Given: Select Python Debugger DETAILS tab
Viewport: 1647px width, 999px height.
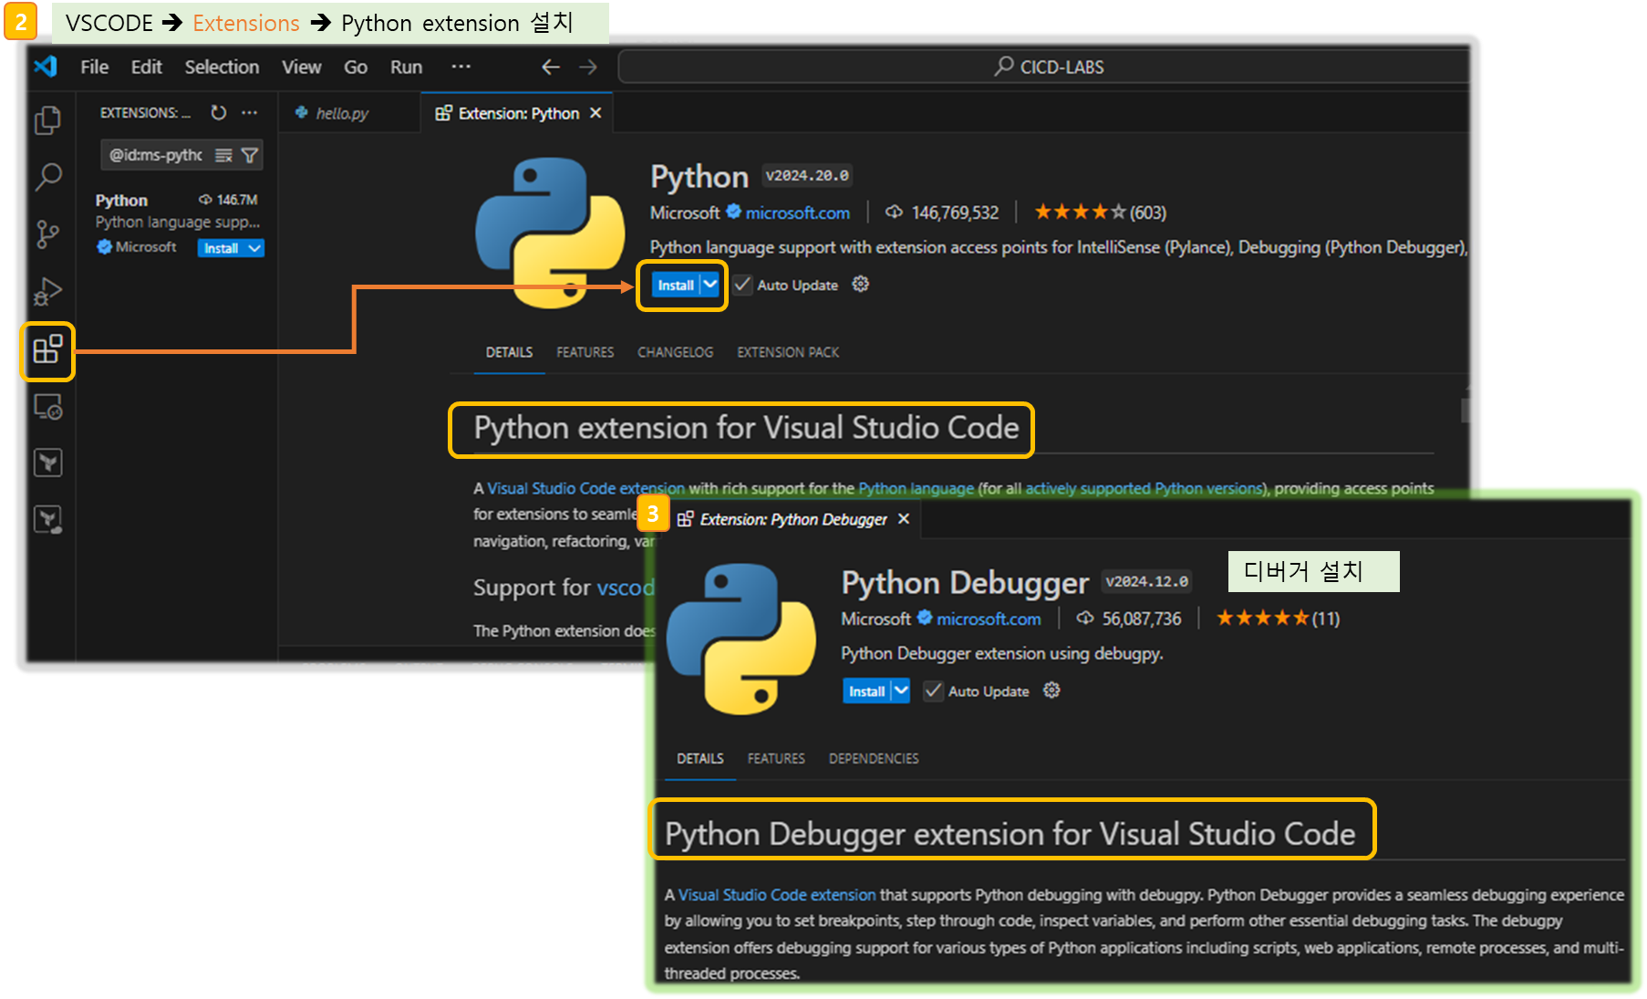Looking at the screenshot, I should pos(699,758).
